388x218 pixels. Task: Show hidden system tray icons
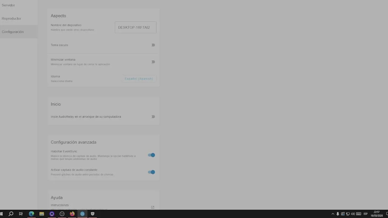333,214
